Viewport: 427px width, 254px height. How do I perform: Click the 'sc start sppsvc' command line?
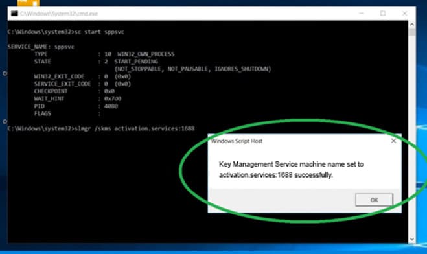pos(66,32)
